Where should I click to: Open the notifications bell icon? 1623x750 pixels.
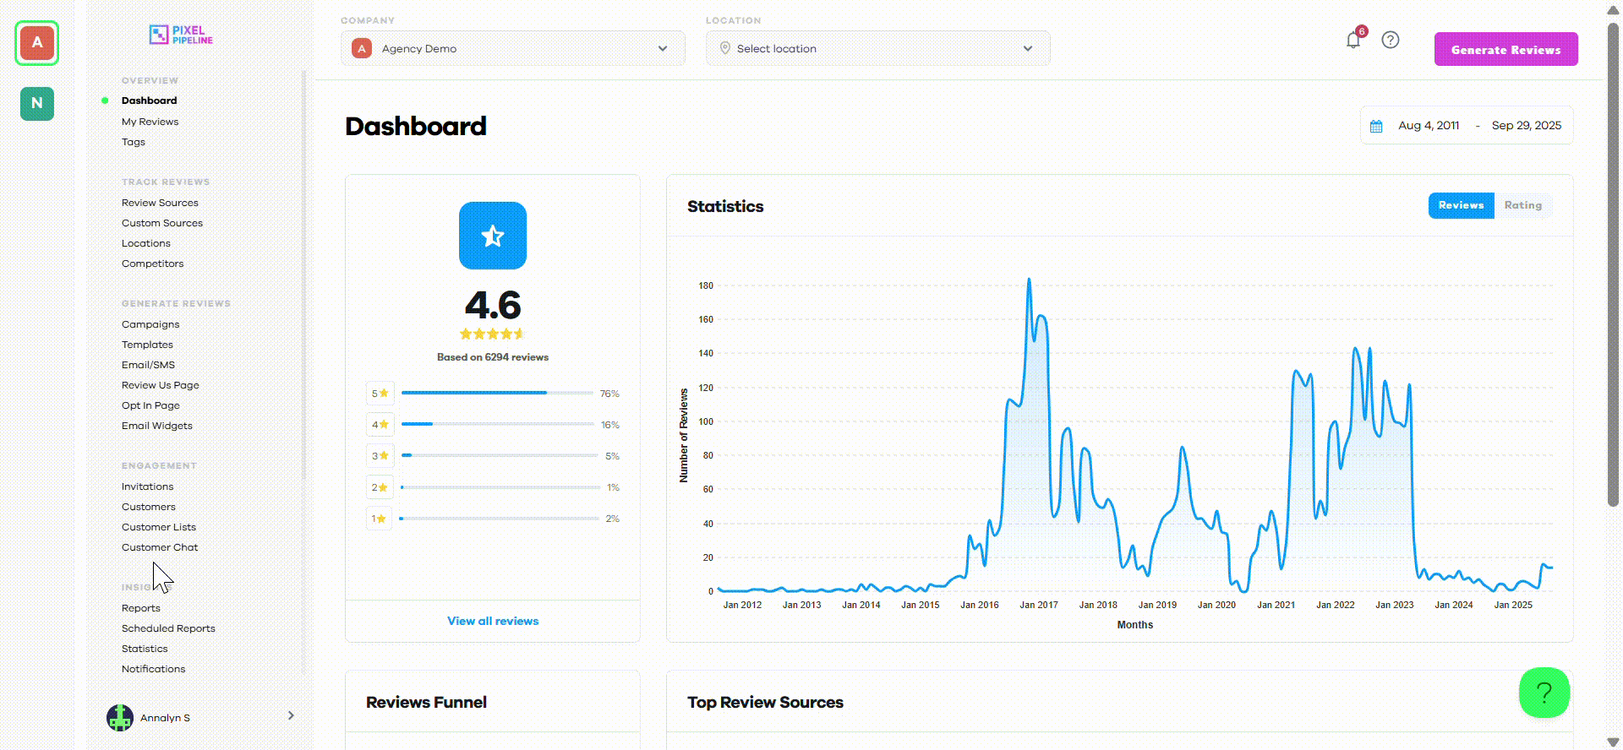pos(1353,41)
